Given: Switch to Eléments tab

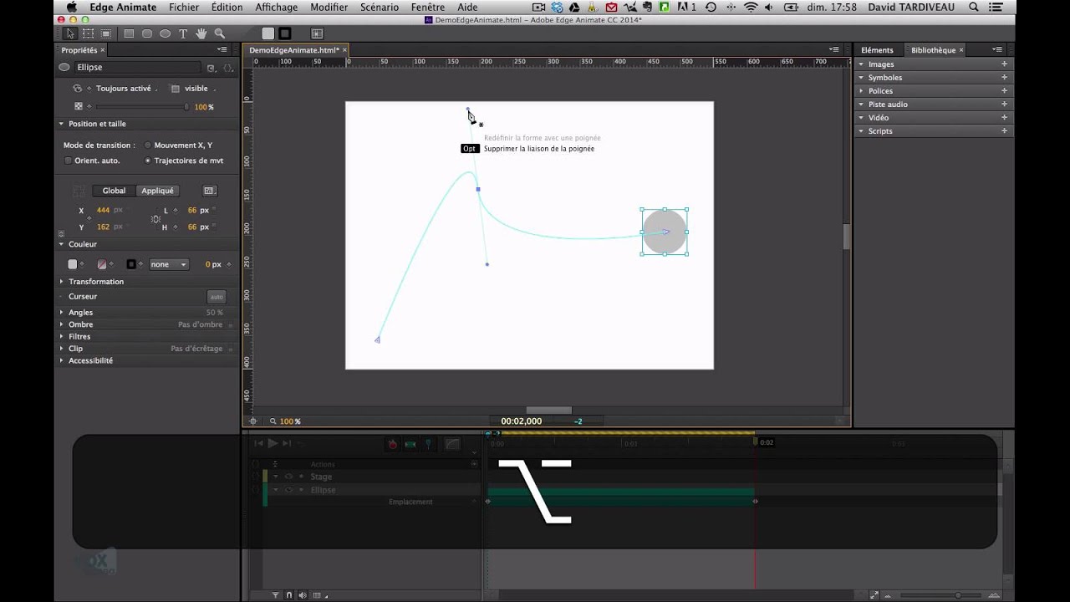Looking at the screenshot, I should coord(877,50).
